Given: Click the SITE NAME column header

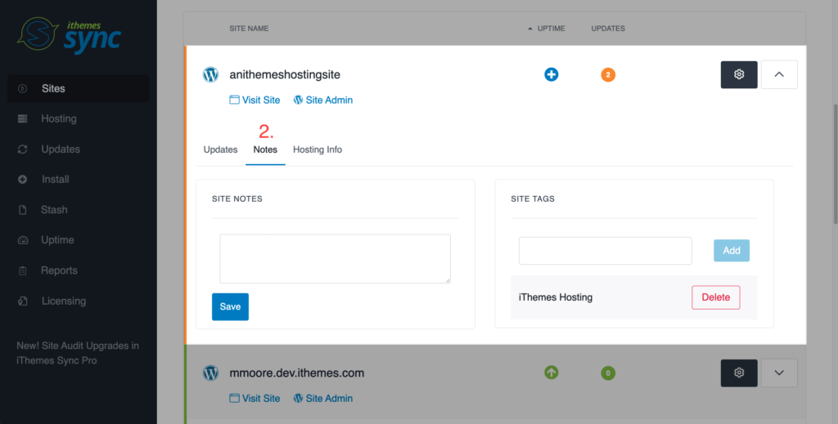Looking at the screenshot, I should coord(249,29).
